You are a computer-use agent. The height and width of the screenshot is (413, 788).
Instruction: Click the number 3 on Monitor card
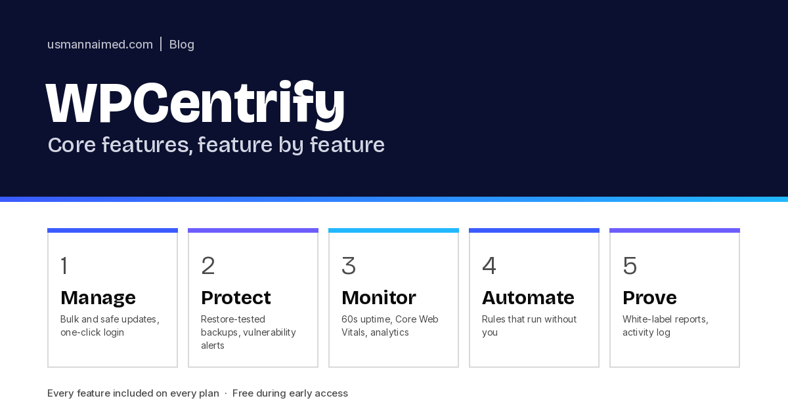pyautogui.click(x=349, y=265)
